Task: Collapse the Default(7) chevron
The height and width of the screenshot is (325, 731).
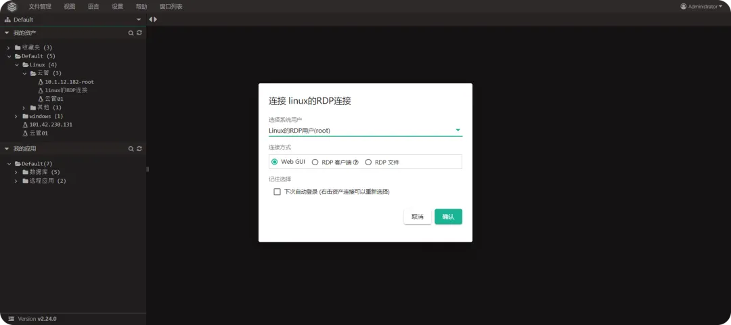Action: pyautogui.click(x=9, y=164)
